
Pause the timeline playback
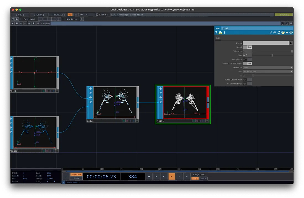(x=156, y=176)
